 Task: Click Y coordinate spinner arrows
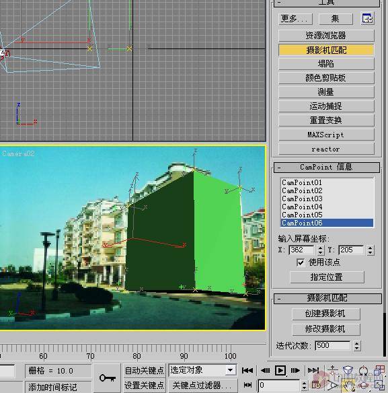click(x=371, y=250)
